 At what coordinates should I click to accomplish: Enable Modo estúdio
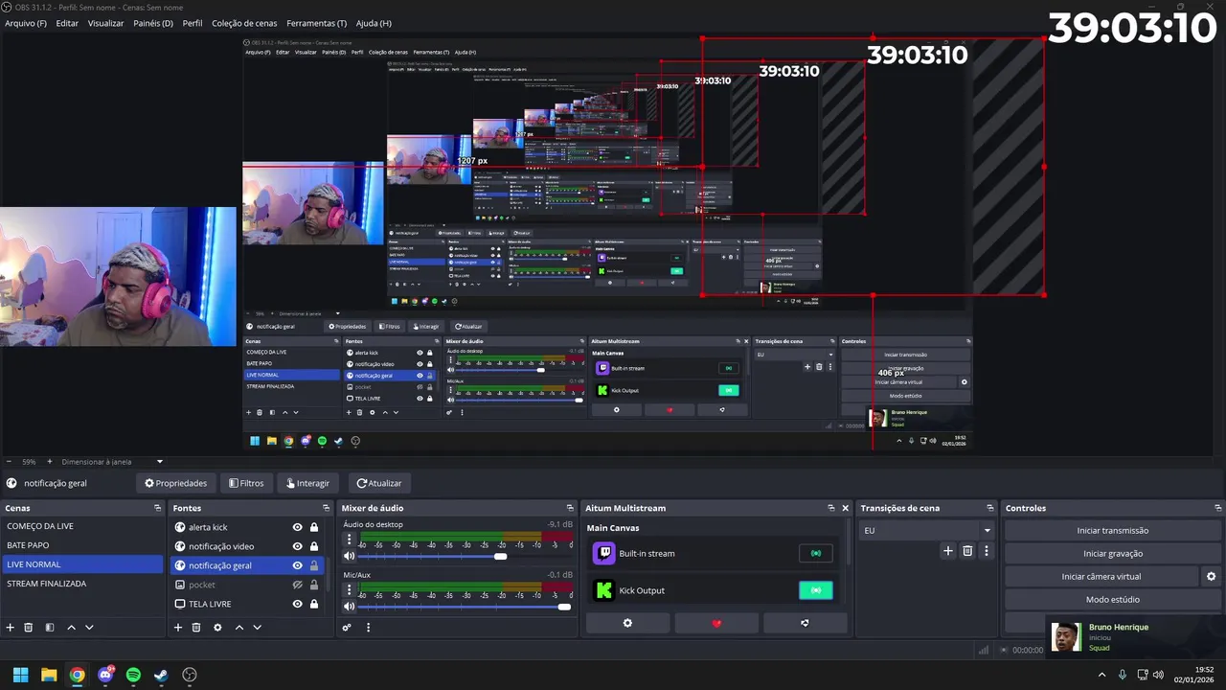click(x=1112, y=599)
